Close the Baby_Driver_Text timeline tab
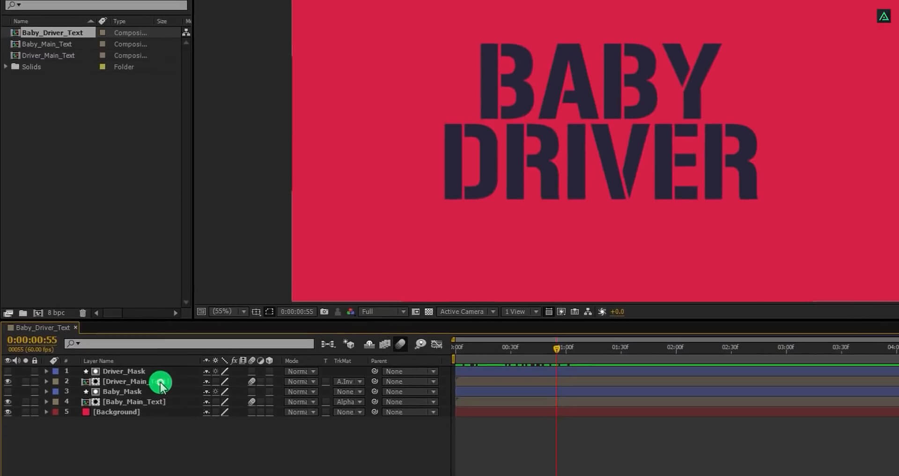 75,327
